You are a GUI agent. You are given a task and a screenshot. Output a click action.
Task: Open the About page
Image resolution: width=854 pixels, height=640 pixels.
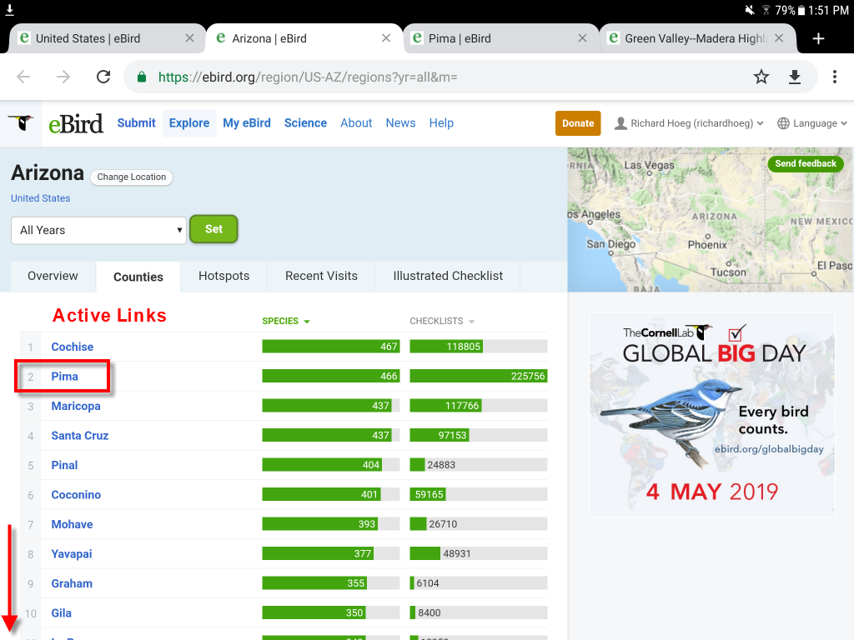click(356, 123)
